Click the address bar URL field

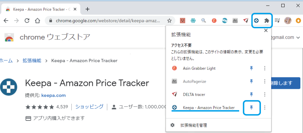click(x=109, y=21)
